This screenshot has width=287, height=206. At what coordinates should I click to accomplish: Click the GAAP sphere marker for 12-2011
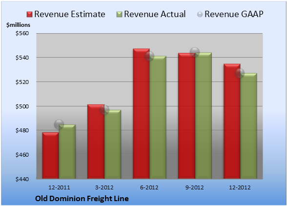point(59,124)
